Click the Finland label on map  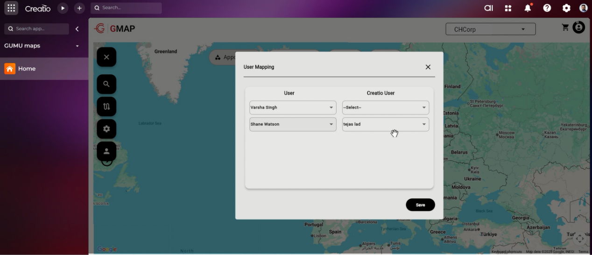coord(452,86)
